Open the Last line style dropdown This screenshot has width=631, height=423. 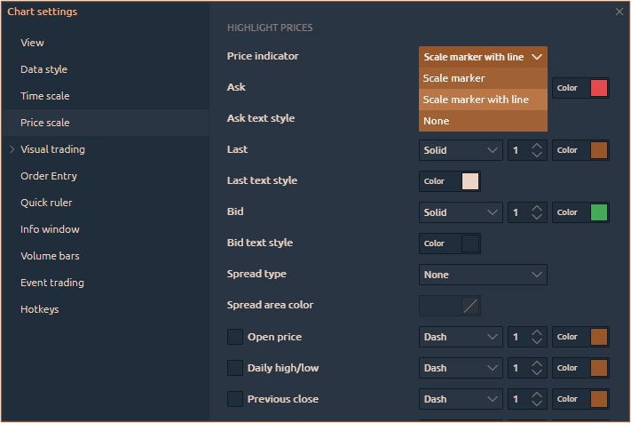(x=461, y=150)
